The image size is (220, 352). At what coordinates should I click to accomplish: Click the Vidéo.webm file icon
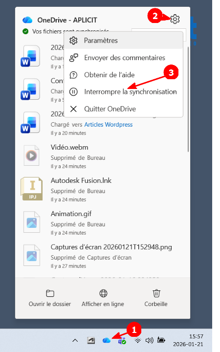[x=31, y=155]
